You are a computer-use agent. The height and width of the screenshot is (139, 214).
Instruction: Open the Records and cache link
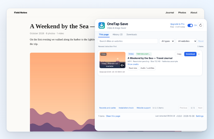tap(108, 108)
